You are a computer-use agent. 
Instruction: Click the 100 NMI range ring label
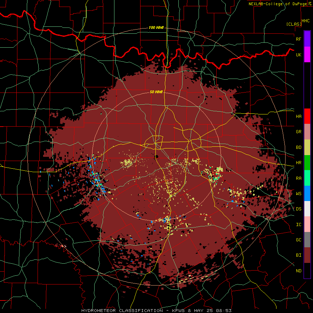[x=156, y=27]
